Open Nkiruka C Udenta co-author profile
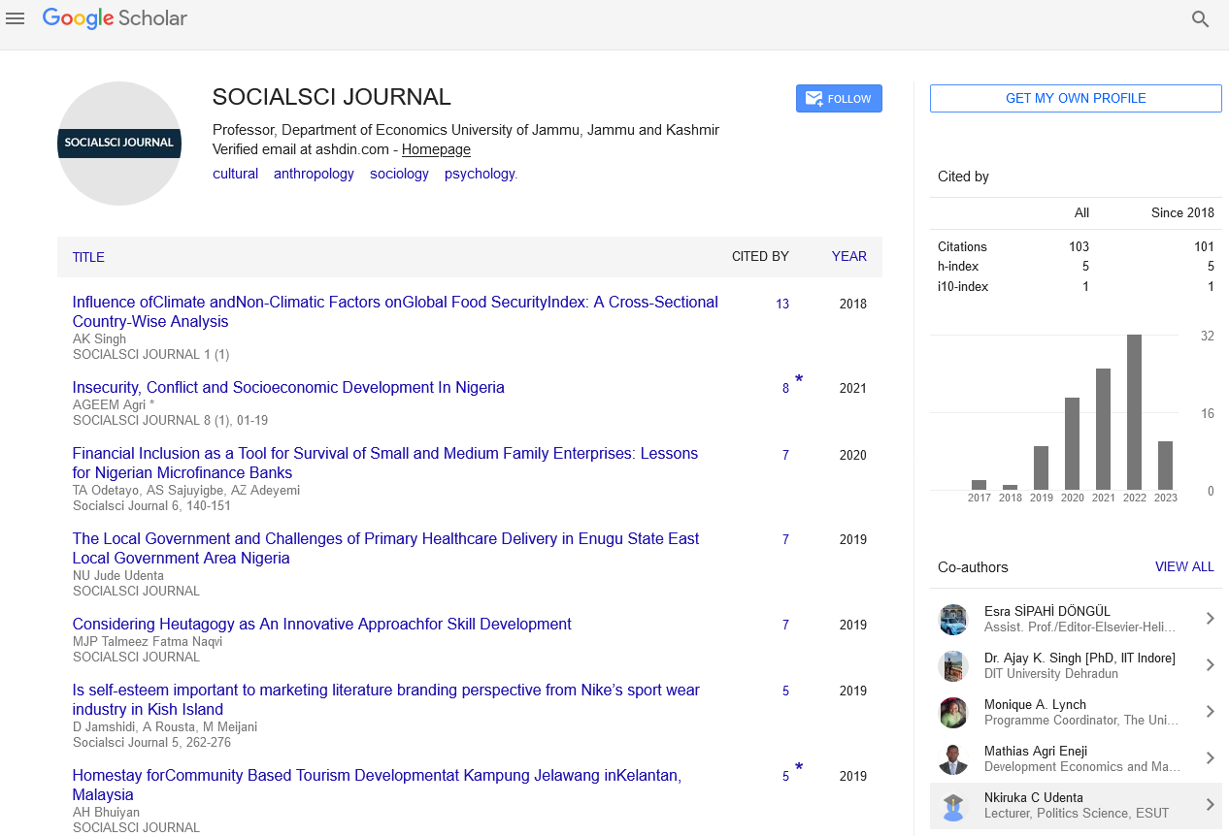Screen dimensions: 1229x836 1076,805
